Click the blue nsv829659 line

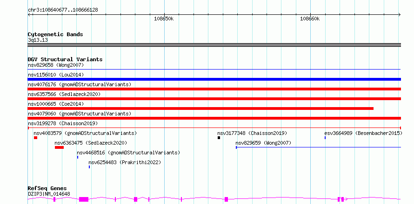point(319,147)
